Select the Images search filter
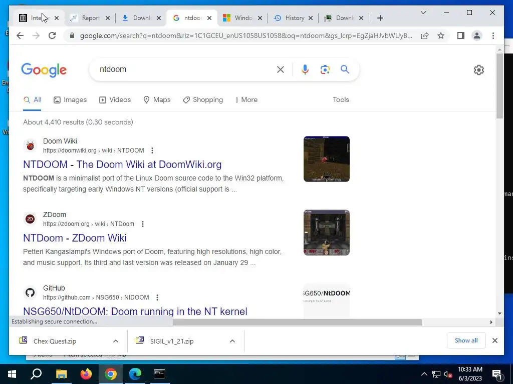The width and height of the screenshot is (513, 384). [x=70, y=100]
